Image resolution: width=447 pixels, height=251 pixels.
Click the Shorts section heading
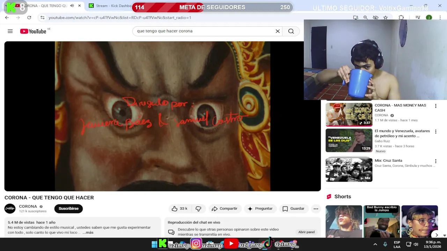tap(343, 197)
